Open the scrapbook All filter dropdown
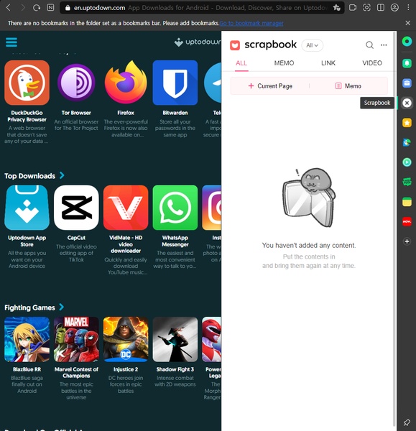The image size is (416, 431). point(312,45)
